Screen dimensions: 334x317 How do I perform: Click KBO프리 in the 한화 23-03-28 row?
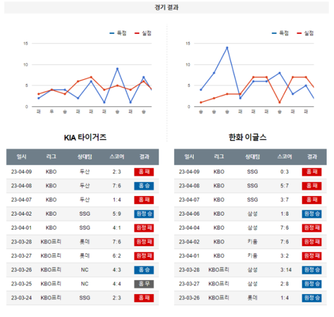pyautogui.click(x=219, y=270)
